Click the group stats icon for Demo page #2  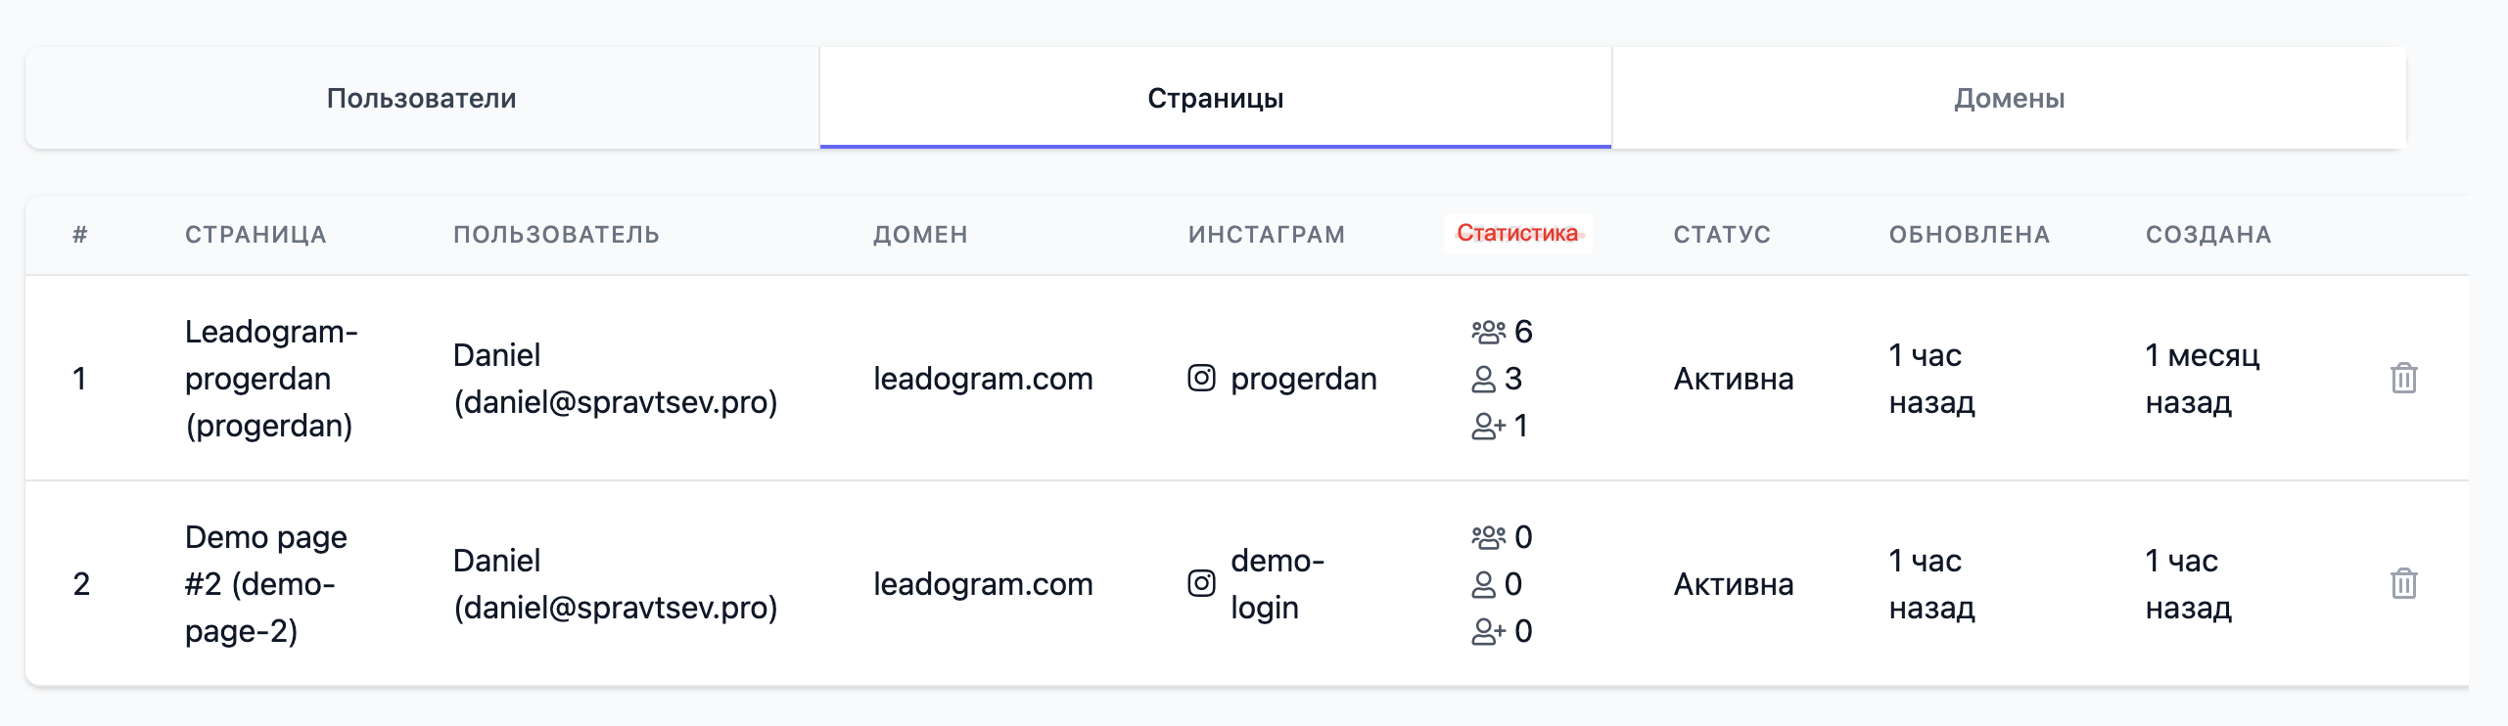pyautogui.click(x=1489, y=537)
